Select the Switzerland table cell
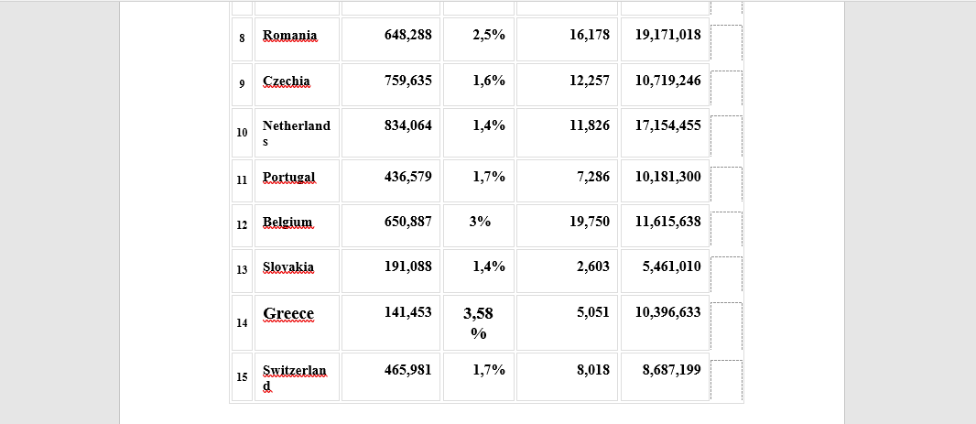 click(297, 376)
